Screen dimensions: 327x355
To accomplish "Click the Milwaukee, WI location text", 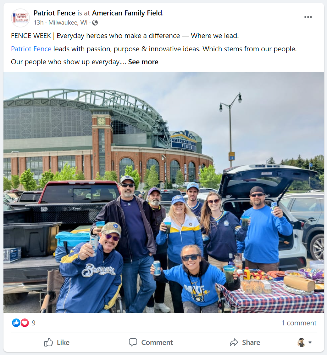I will (68, 23).
